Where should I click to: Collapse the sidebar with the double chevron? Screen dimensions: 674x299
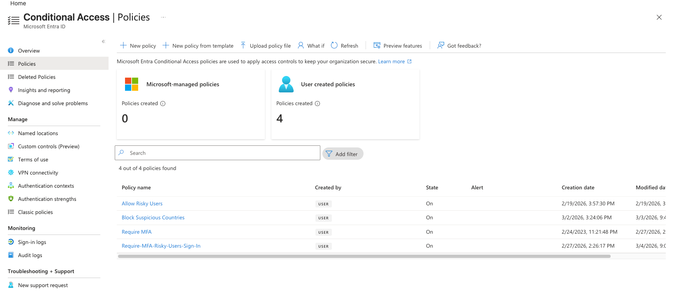pyautogui.click(x=104, y=41)
